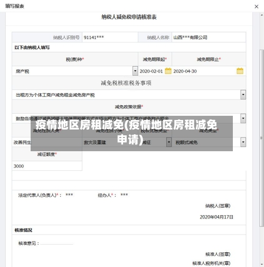The height and width of the screenshot is (267, 264).
Task: Open calendar for 减免期限止 date
Action: [x=240, y=71]
